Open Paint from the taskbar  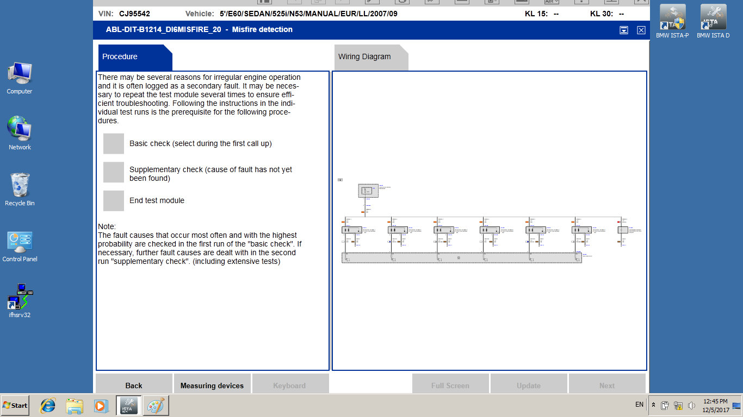click(155, 405)
